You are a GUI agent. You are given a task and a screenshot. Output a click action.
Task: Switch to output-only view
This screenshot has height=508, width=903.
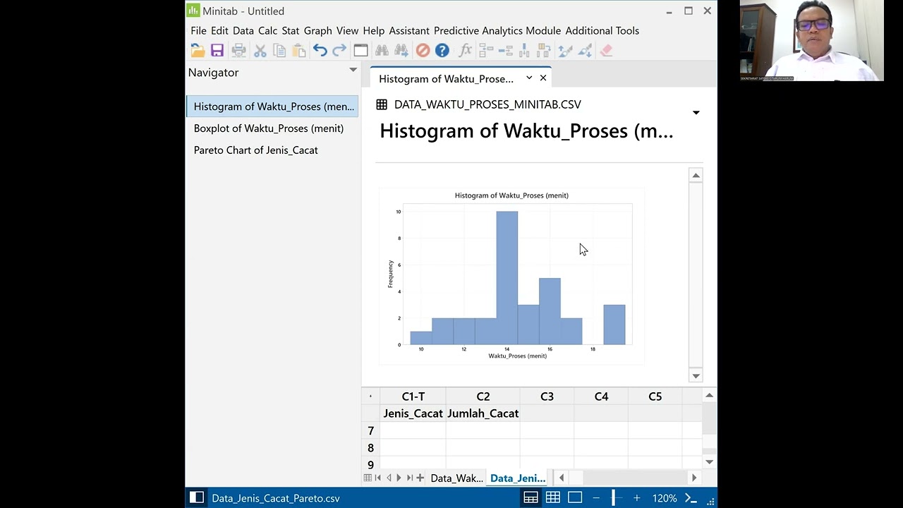[575, 498]
